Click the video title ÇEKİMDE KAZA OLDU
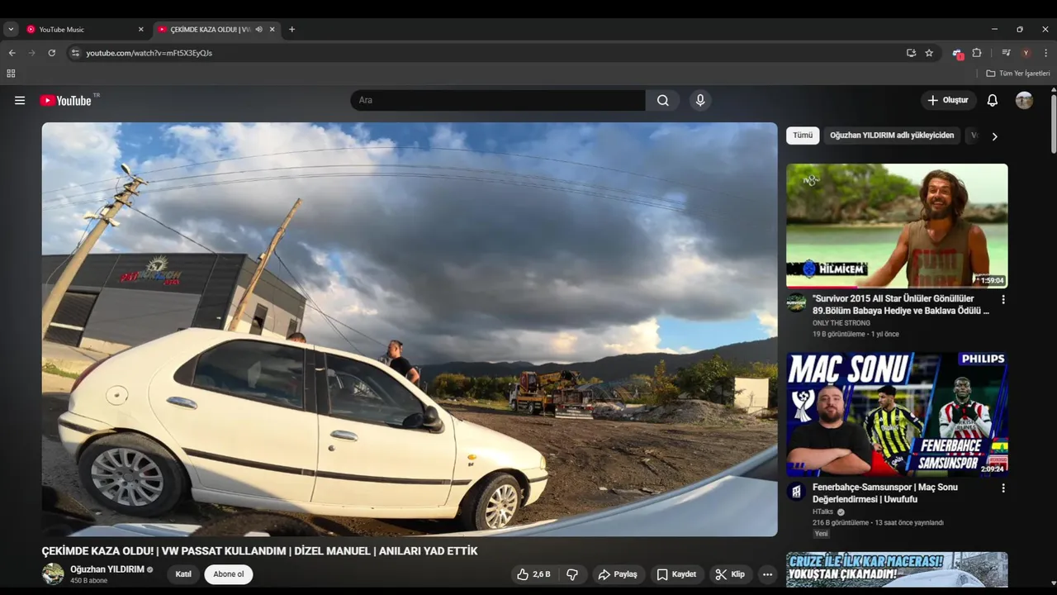 [260, 551]
